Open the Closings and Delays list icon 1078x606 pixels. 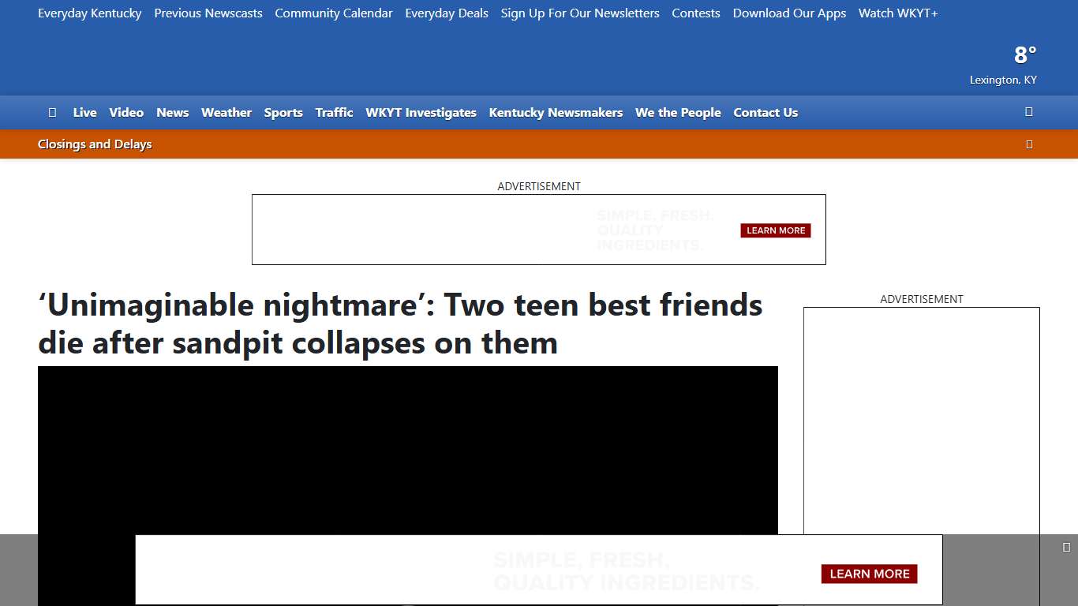tap(1030, 144)
